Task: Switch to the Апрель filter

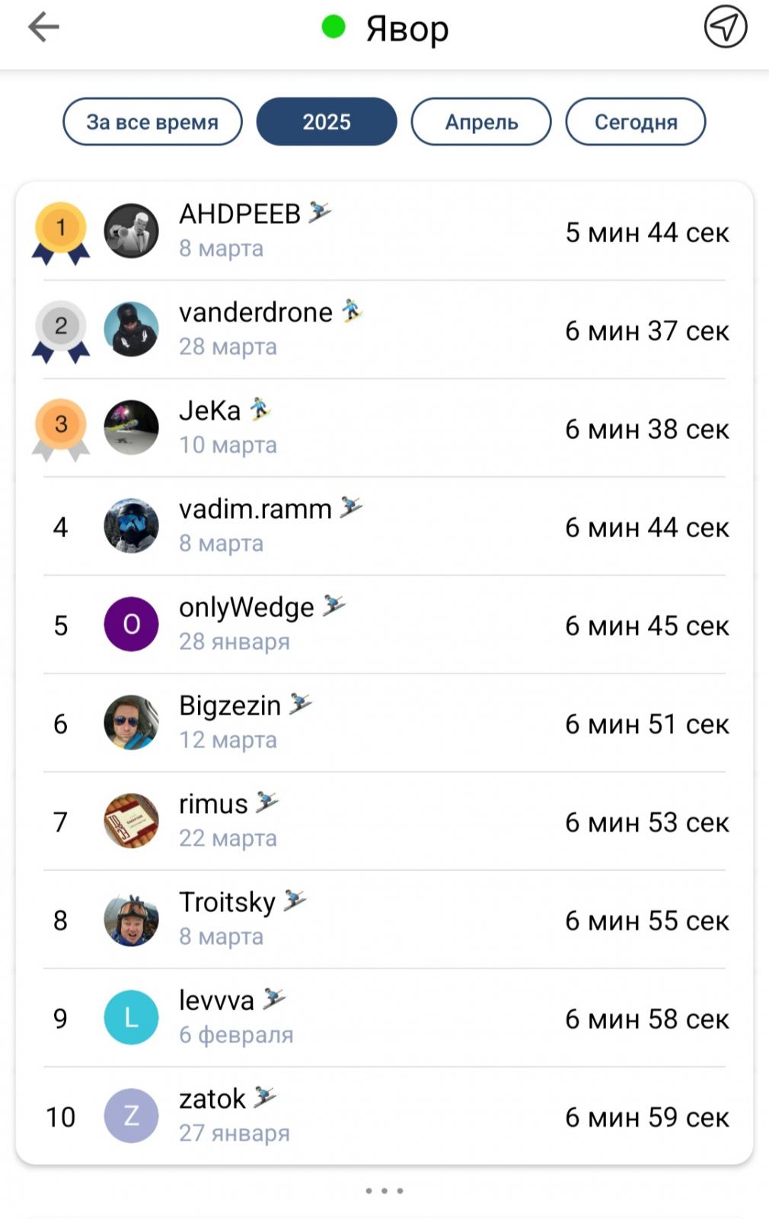Action: pos(481,122)
